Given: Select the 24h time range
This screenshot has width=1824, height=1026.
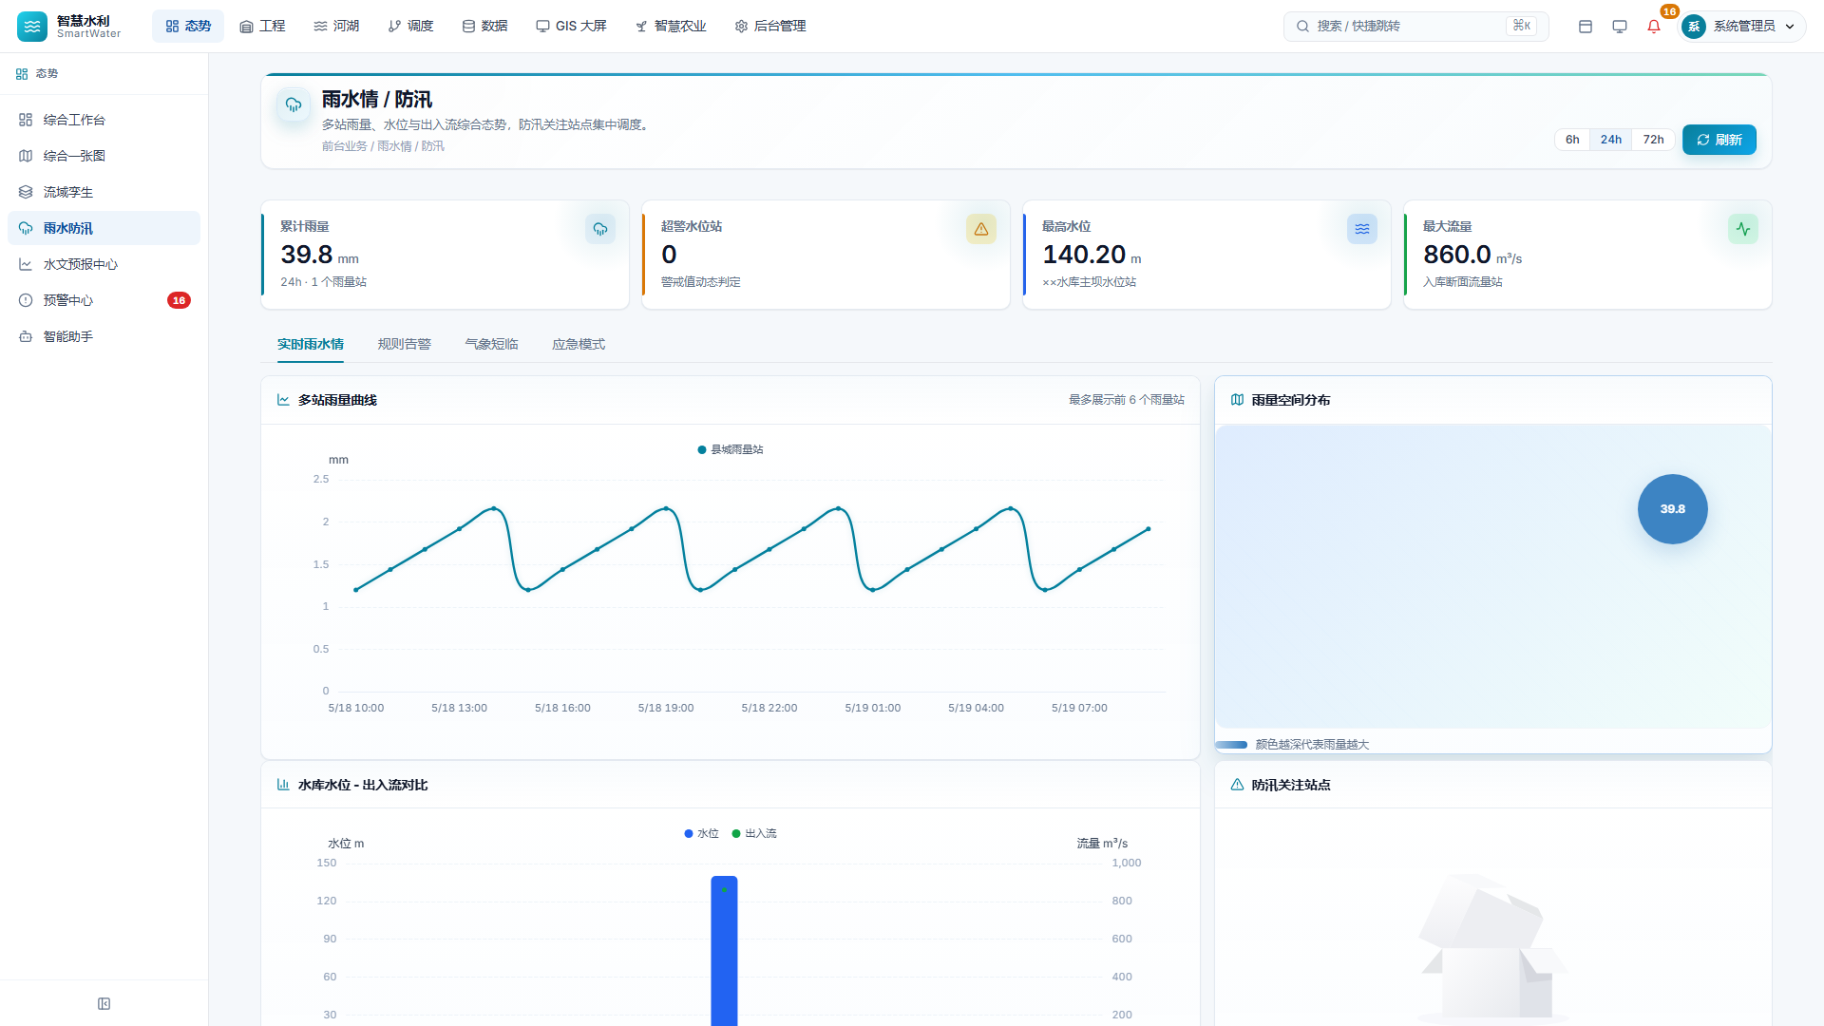Looking at the screenshot, I should pyautogui.click(x=1611, y=140).
